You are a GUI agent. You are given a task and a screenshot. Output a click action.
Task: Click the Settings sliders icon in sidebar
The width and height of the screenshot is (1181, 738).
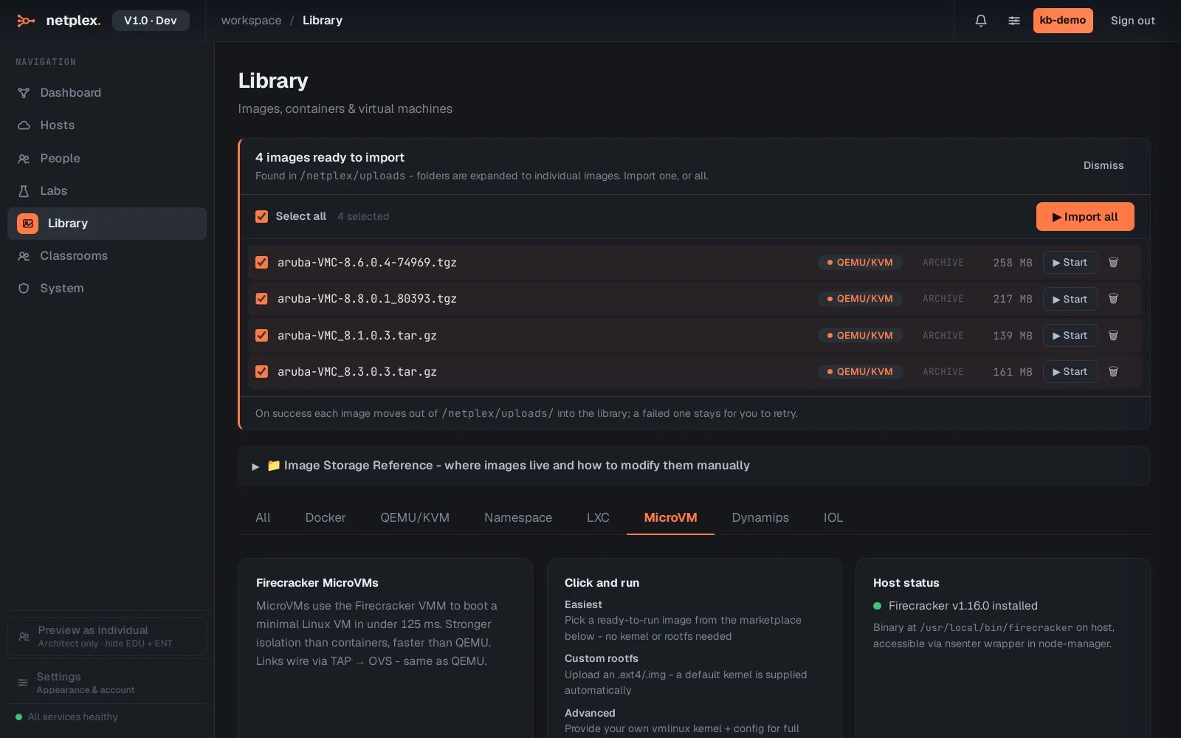pyautogui.click(x=23, y=683)
